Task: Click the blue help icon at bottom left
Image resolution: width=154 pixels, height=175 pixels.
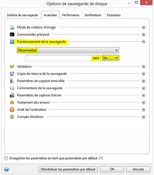Action: pos(7,169)
